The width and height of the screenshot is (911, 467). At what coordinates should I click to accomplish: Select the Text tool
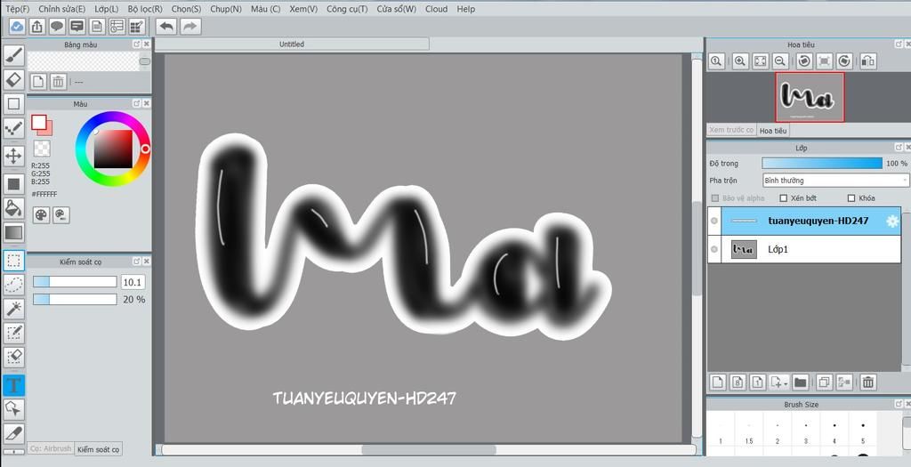(13, 385)
